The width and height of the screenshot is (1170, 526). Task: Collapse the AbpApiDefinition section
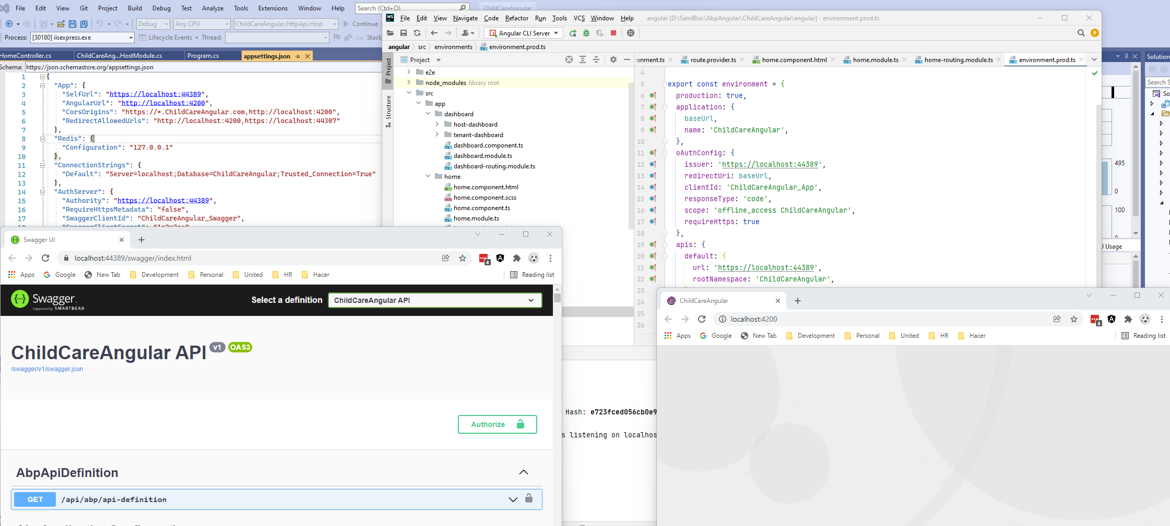[523, 472]
